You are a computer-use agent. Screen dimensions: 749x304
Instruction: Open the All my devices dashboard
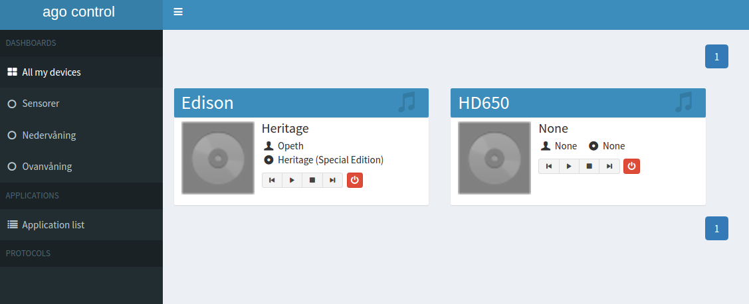[x=81, y=72]
